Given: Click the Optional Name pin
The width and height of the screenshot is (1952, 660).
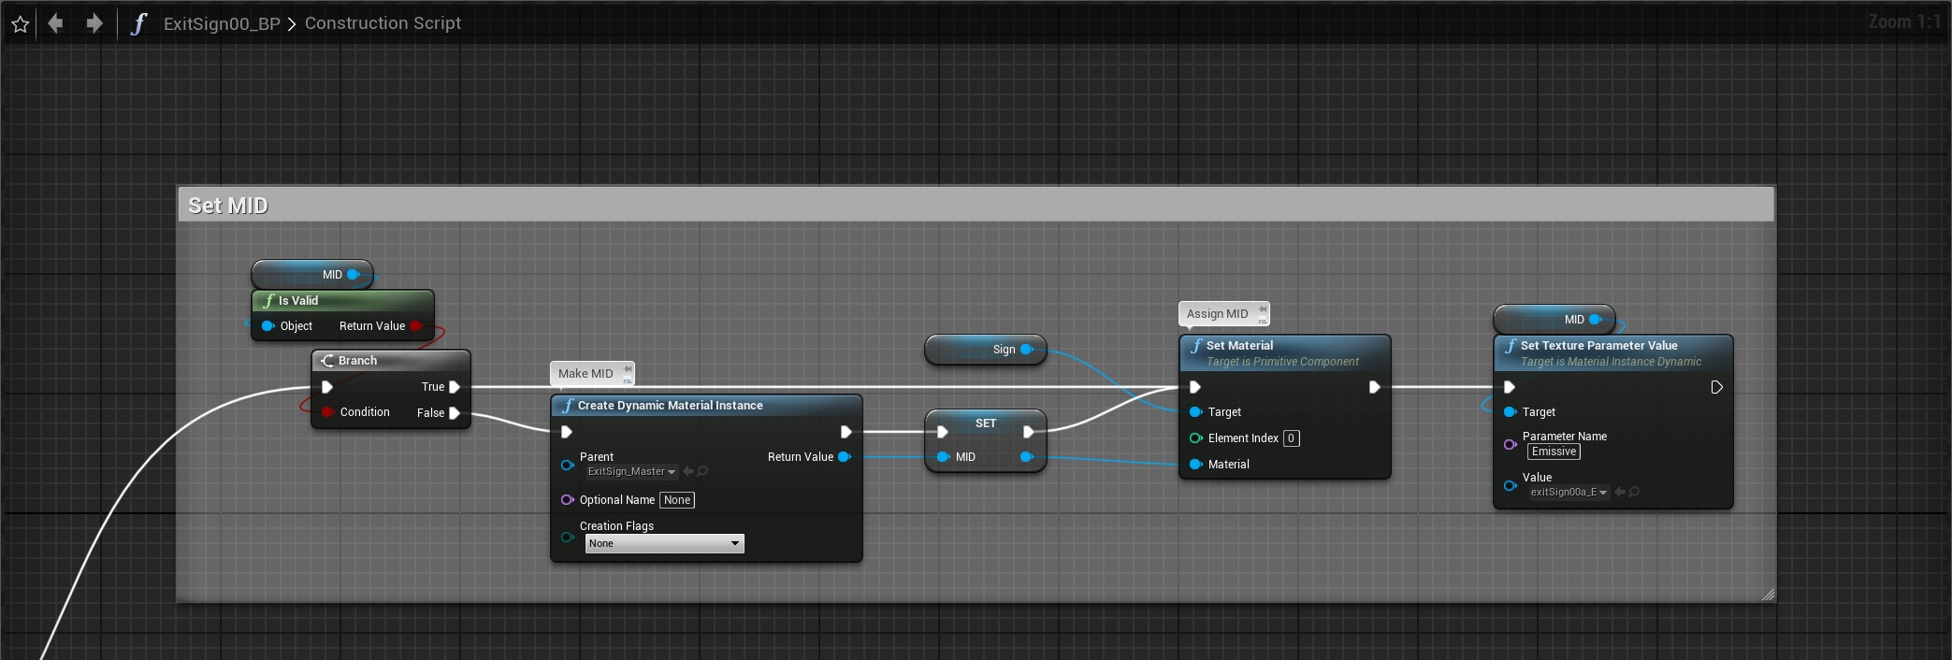Looking at the screenshot, I should pyautogui.click(x=567, y=500).
